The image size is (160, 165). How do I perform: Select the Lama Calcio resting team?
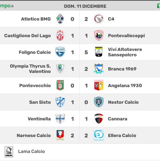click(x=32, y=152)
